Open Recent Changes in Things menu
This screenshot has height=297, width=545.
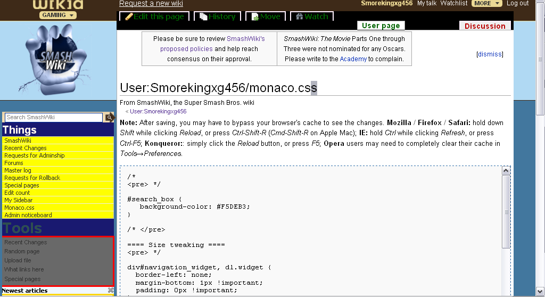[26, 148]
